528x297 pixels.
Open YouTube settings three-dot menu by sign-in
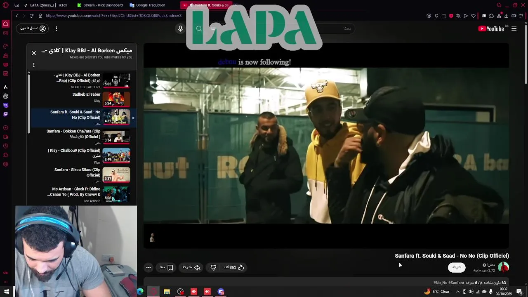tap(56, 28)
